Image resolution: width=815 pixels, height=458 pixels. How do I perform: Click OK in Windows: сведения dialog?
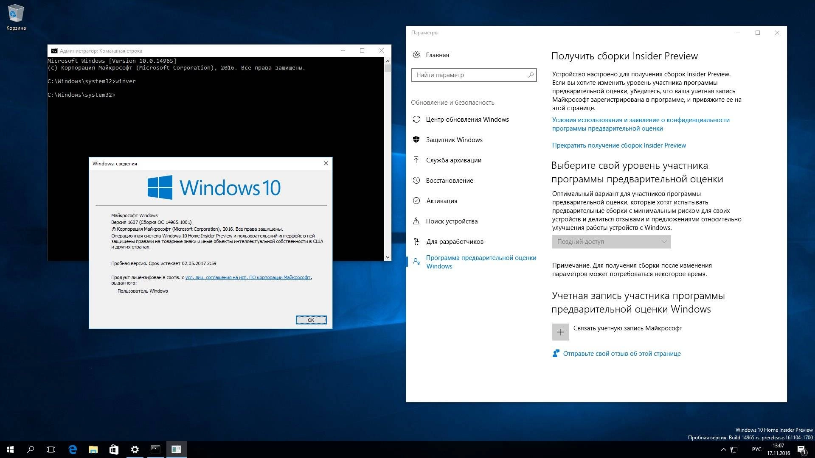[x=311, y=320]
